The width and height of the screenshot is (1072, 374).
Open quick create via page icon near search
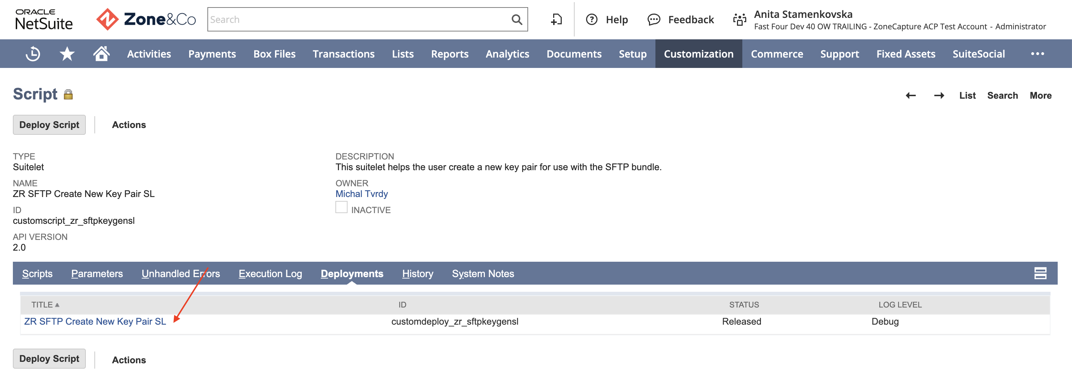pos(556,19)
